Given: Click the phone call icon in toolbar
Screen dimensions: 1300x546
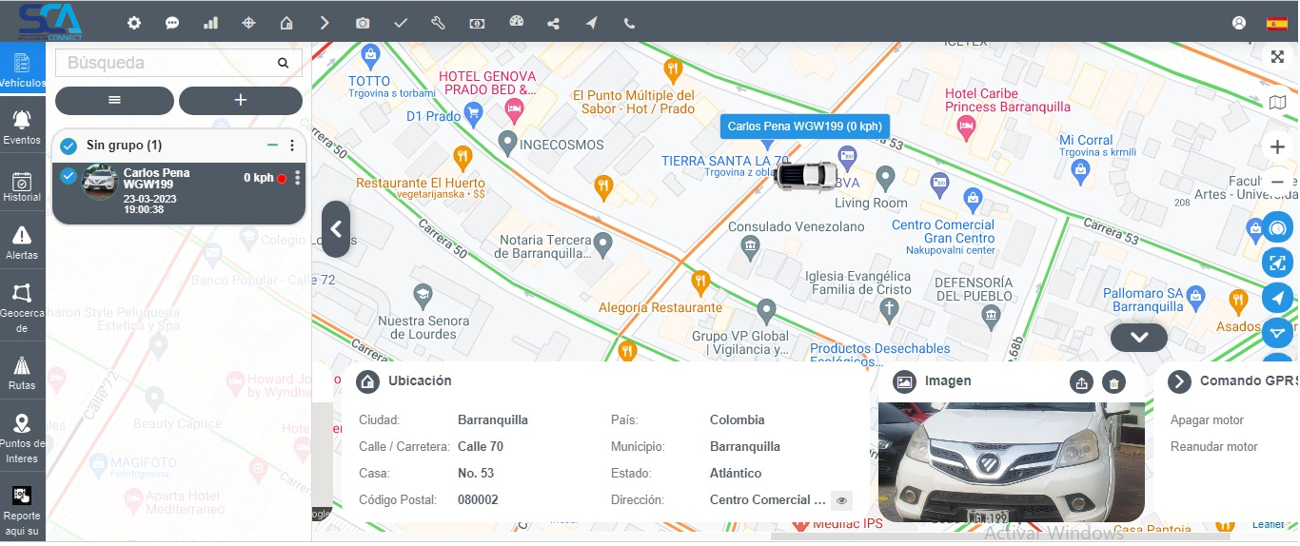Looking at the screenshot, I should pyautogui.click(x=629, y=23).
